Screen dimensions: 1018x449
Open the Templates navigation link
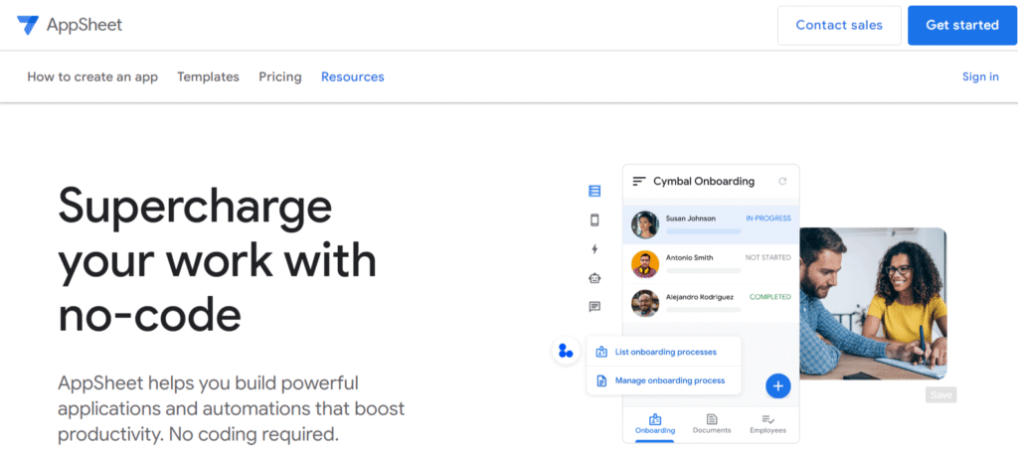[x=208, y=76]
